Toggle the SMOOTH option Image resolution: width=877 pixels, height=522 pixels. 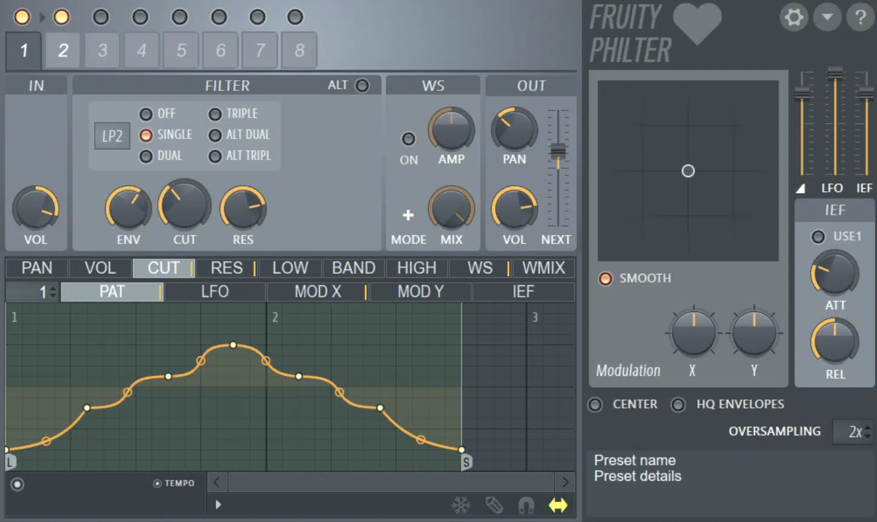pos(635,279)
